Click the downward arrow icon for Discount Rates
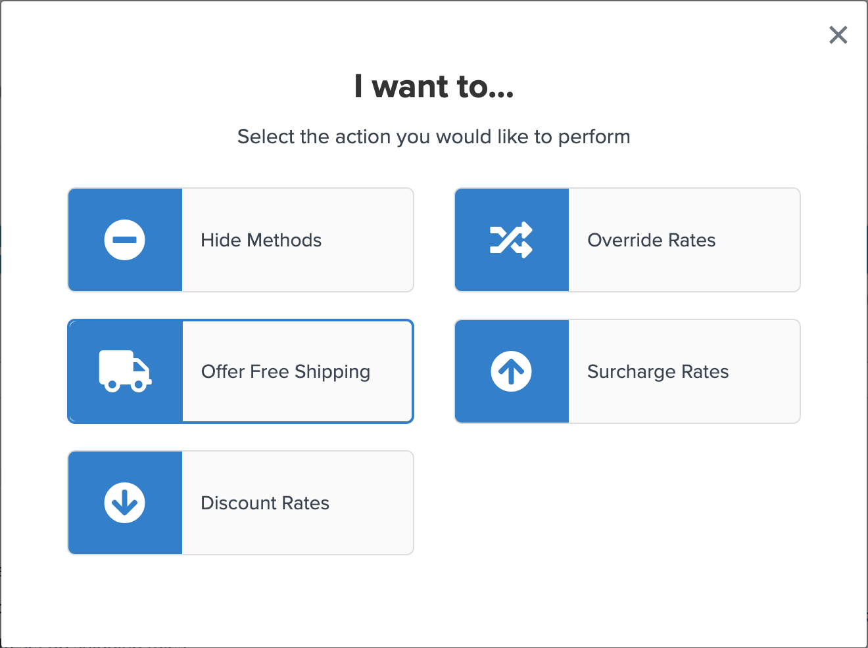The image size is (868, 648). [x=124, y=503]
